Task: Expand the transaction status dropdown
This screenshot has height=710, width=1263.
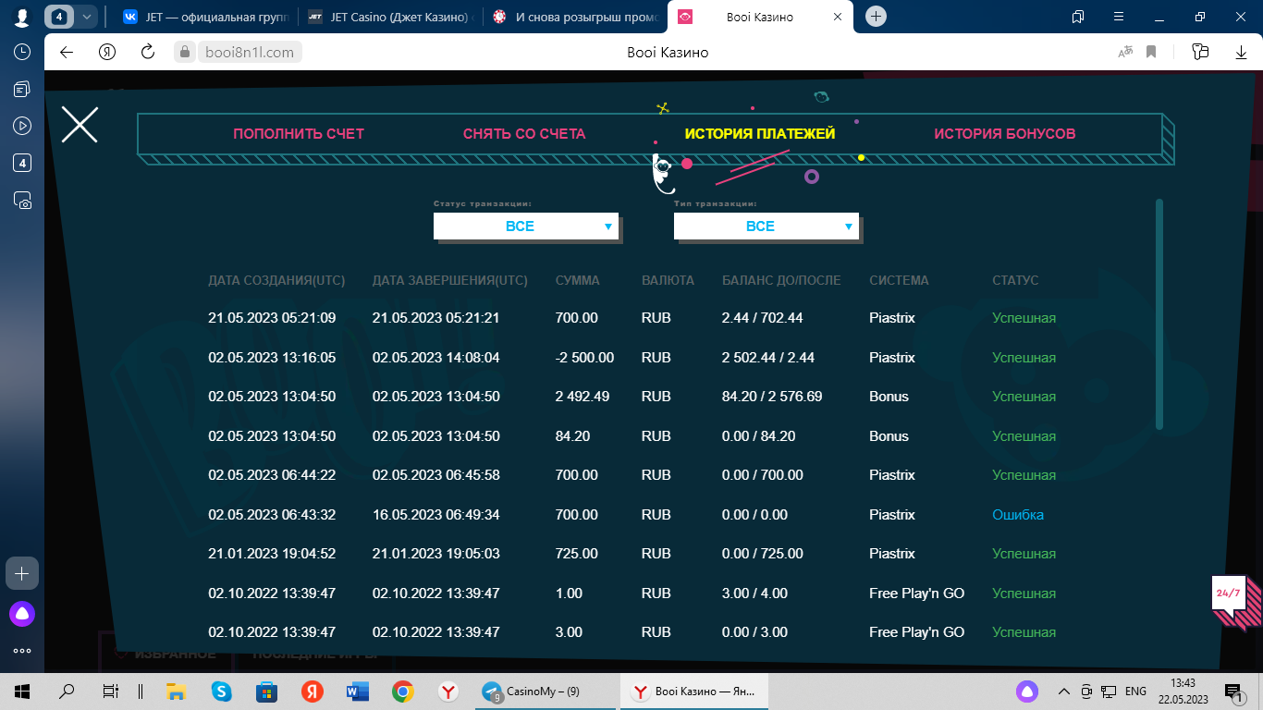Action: point(525,226)
